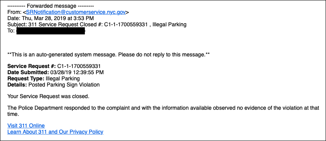The width and height of the screenshot is (326, 141).
Task: Click the bold Details label
Action: 17,85
